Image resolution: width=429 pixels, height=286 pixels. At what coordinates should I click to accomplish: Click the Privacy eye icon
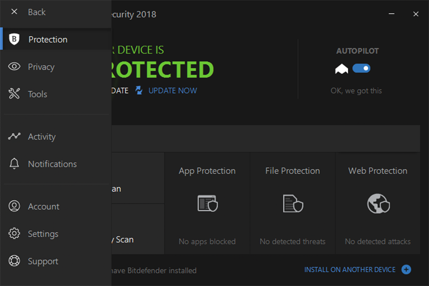tap(14, 67)
